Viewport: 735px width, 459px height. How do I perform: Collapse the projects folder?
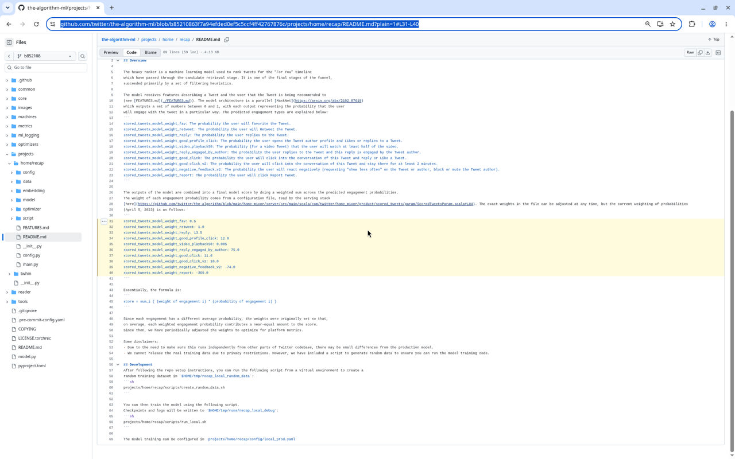tap(7, 154)
